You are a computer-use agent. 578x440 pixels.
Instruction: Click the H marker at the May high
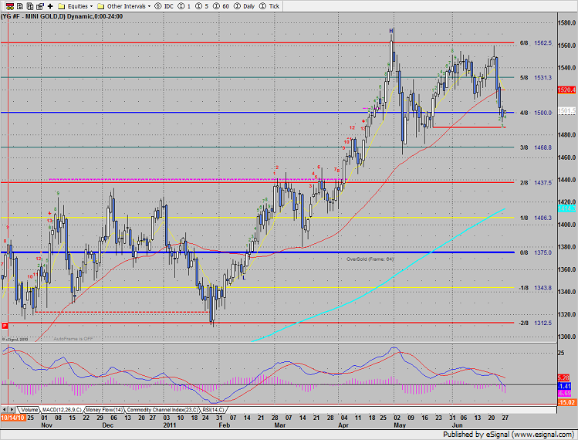[391, 31]
